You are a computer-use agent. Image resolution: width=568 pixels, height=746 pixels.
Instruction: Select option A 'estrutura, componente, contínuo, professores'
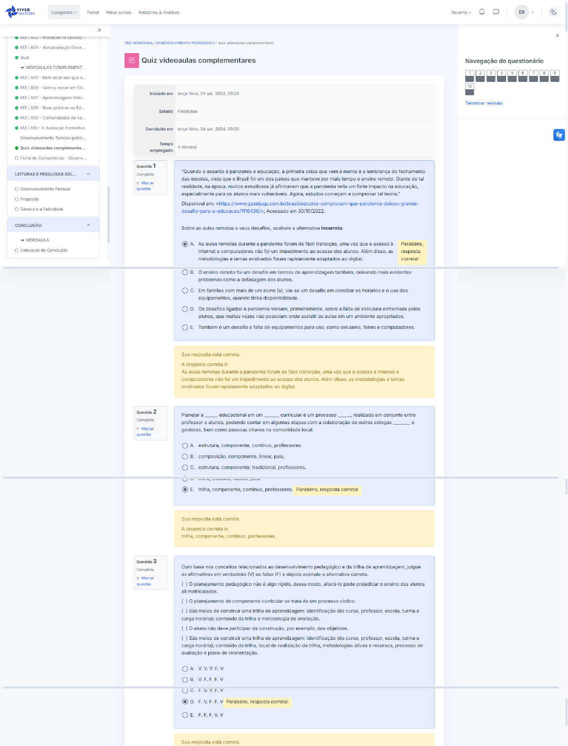pyautogui.click(x=185, y=445)
